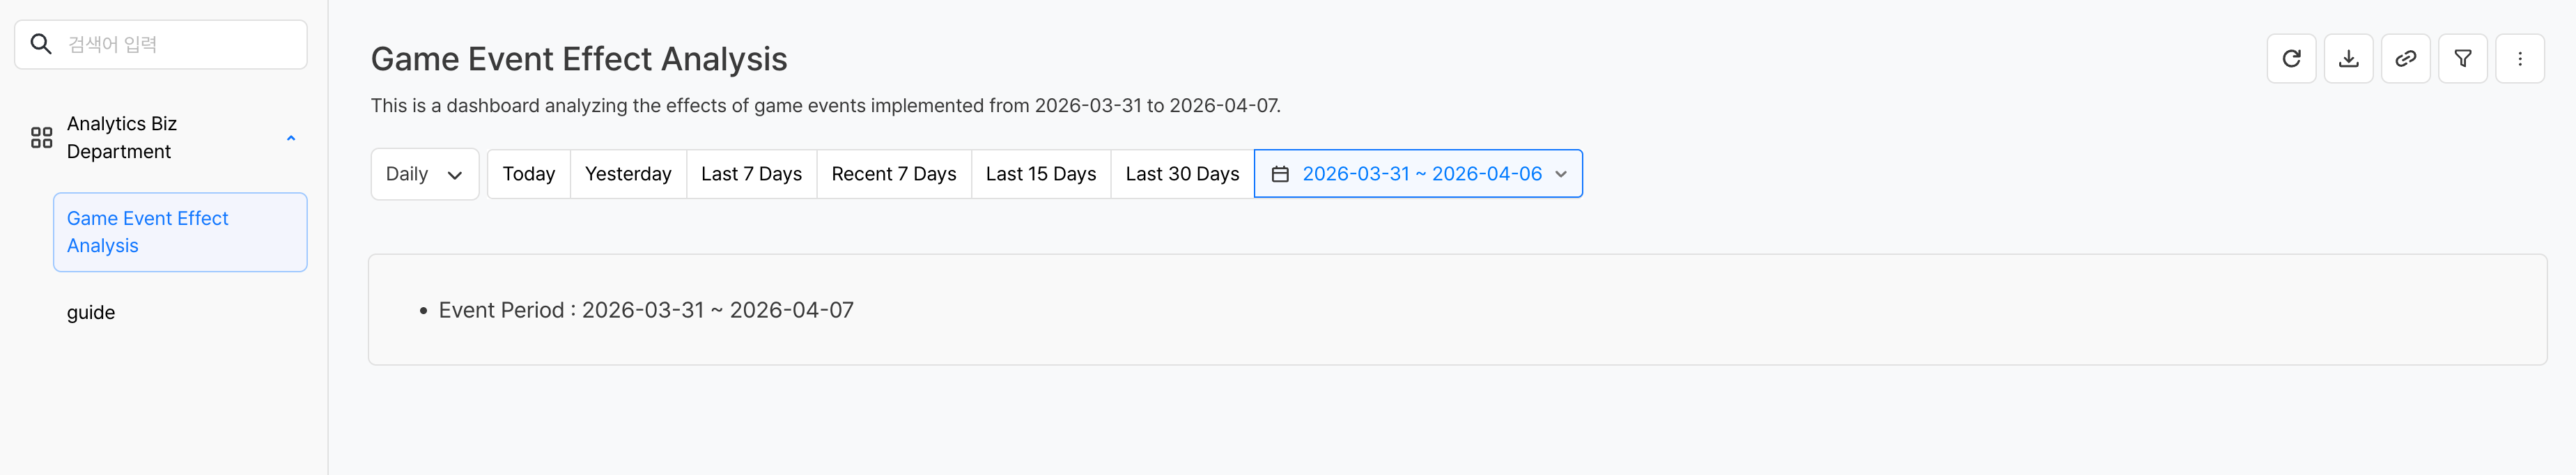This screenshot has height=475, width=2576.
Task: Open the Daily granularity dropdown
Action: [424, 174]
